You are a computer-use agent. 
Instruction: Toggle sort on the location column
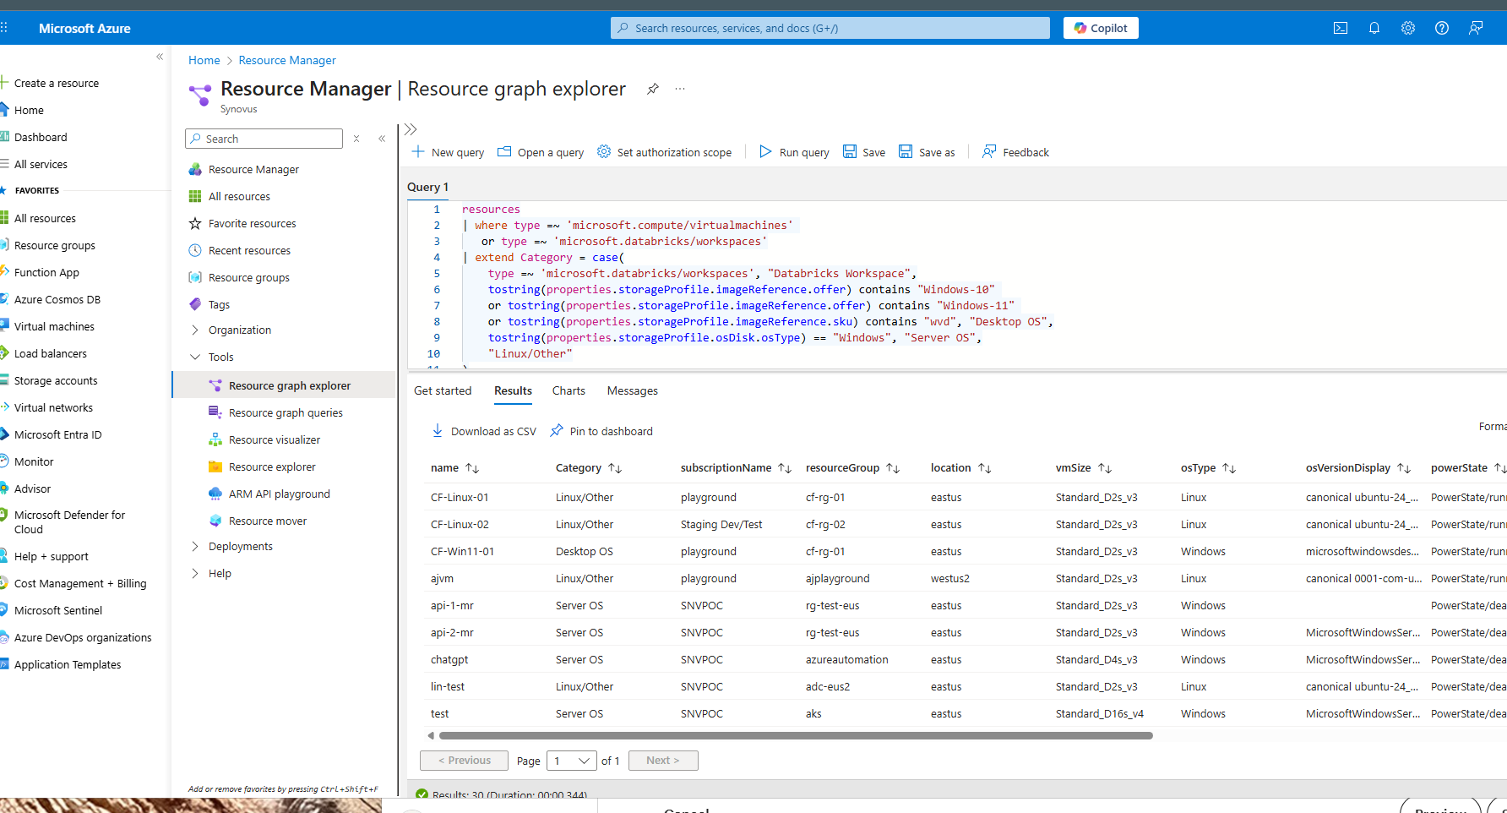coord(985,467)
